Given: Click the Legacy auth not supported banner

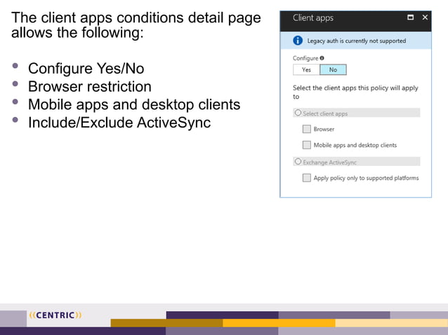Looking at the screenshot, I should coord(356,41).
